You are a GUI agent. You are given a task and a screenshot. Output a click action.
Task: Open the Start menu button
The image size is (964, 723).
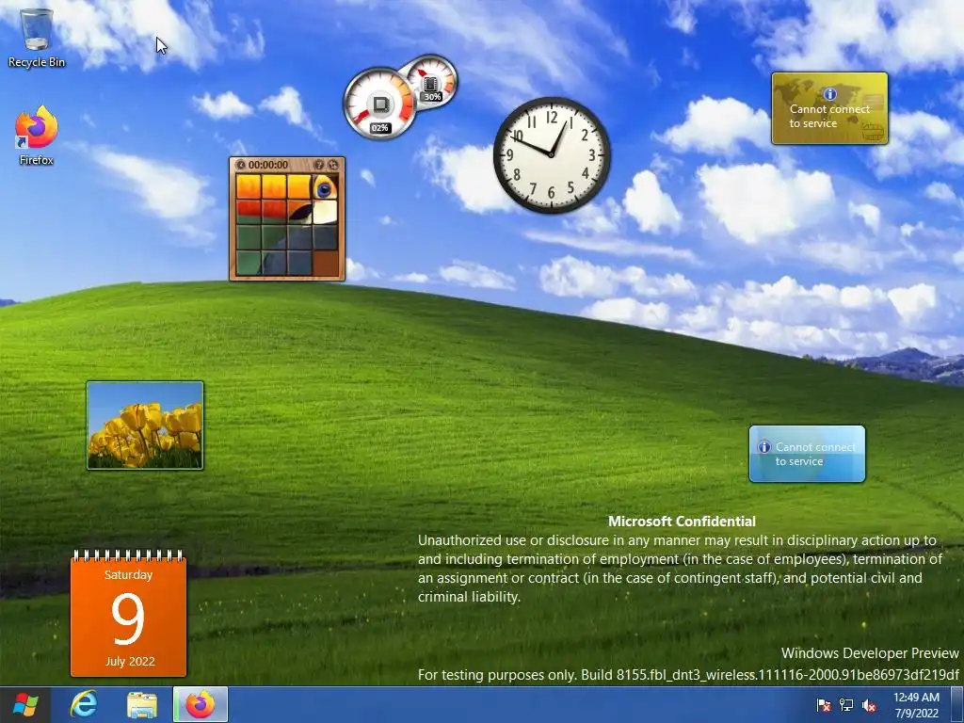[x=25, y=704]
